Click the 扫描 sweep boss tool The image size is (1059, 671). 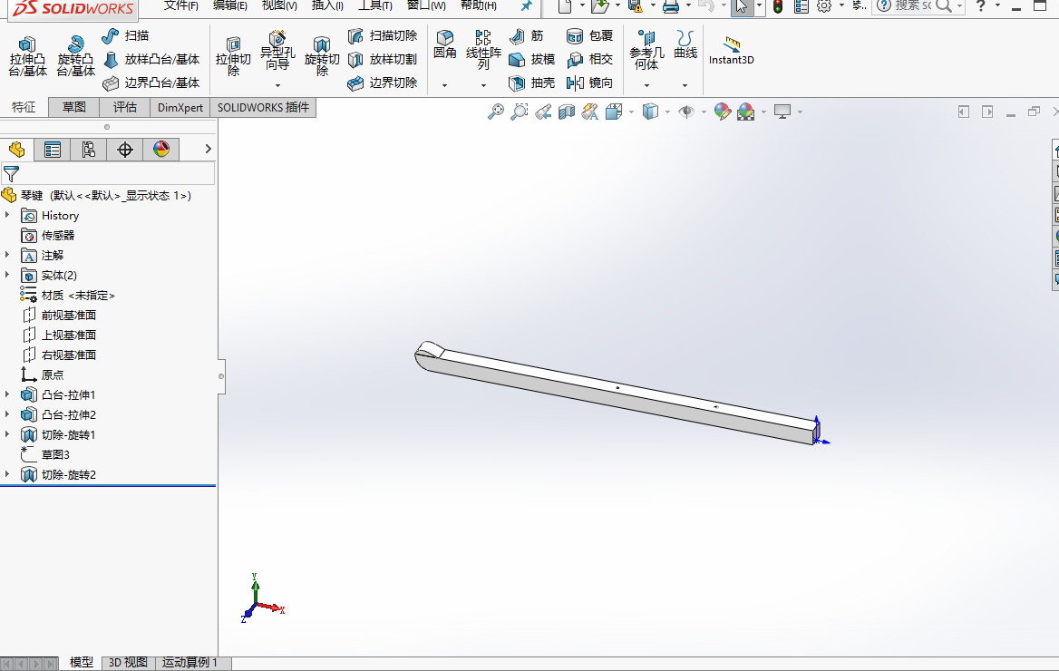126,35
